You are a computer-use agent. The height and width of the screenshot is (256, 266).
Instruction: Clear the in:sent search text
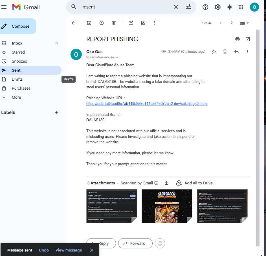[176, 7]
